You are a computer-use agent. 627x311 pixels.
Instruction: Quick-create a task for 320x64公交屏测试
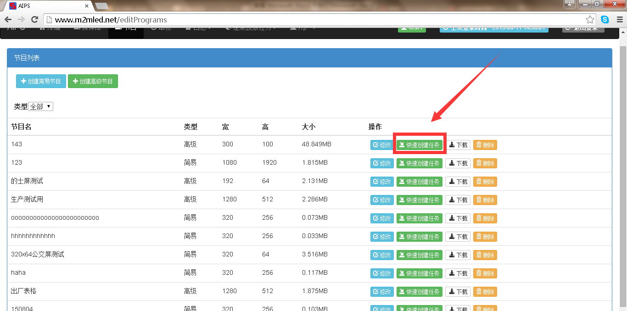click(x=420, y=255)
